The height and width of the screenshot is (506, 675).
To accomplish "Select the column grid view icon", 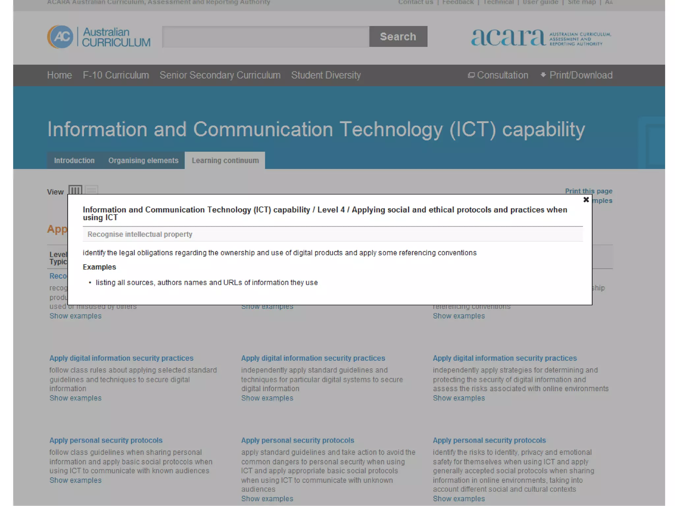I will (75, 190).
